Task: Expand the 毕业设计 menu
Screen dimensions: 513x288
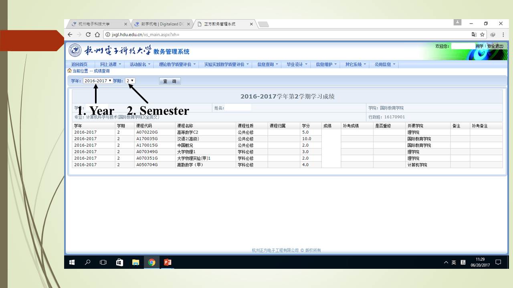Action: (297, 64)
